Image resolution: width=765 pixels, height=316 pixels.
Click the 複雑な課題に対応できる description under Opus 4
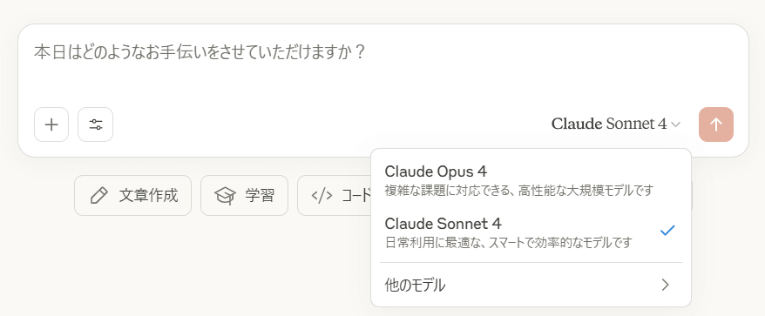pos(518,190)
